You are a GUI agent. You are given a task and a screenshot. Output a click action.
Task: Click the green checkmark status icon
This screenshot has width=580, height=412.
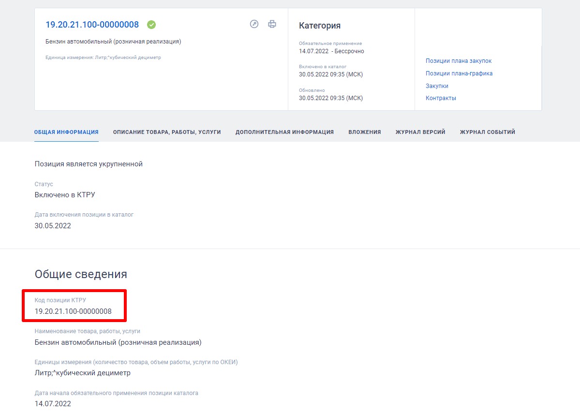pos(151,25)
